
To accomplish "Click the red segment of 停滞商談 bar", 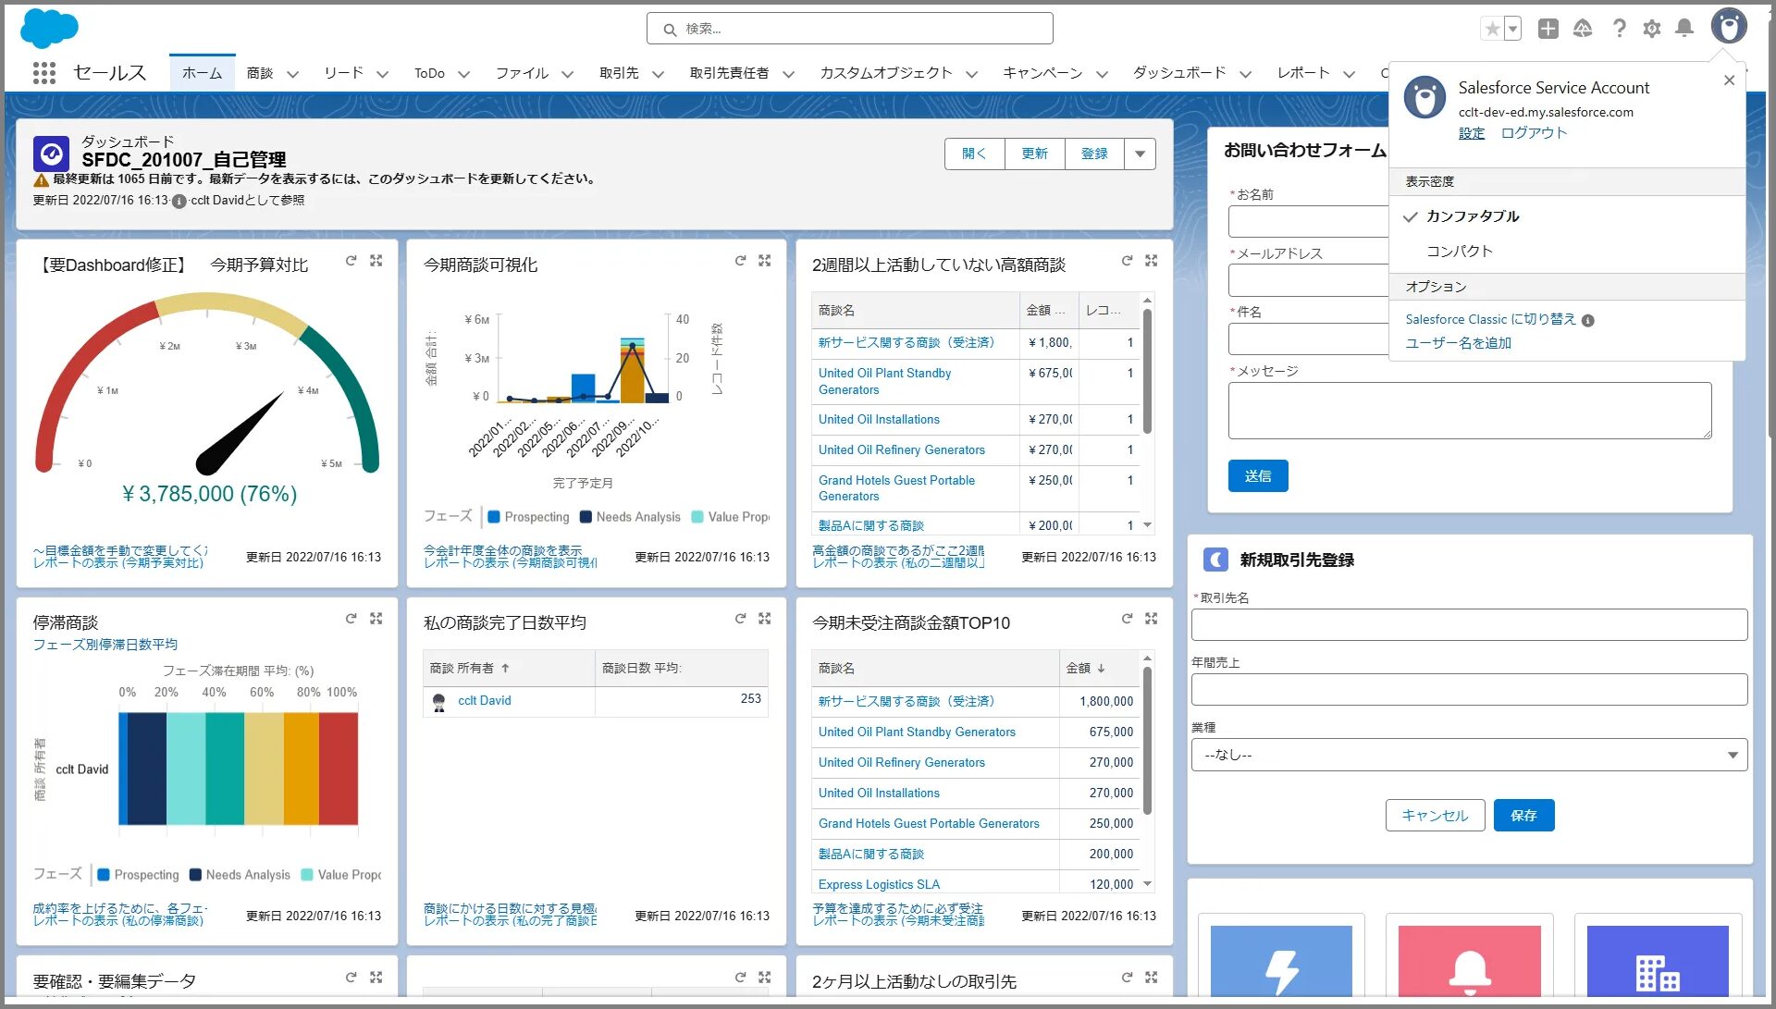I will pos(339,769).
